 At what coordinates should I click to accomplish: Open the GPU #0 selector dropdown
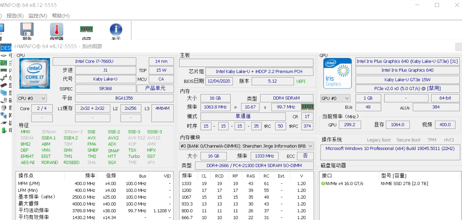tap(335, 98)
